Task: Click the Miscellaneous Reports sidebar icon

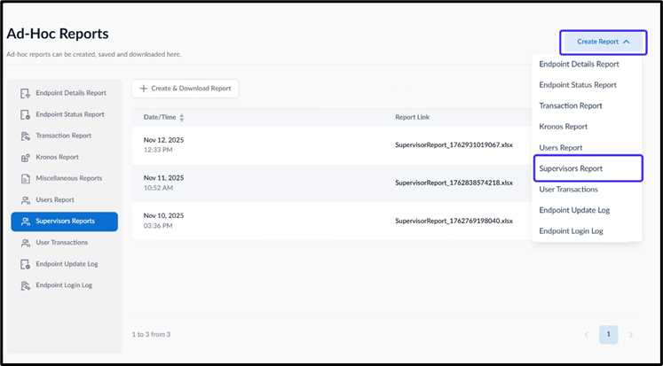Action: (x=26, y=178)
